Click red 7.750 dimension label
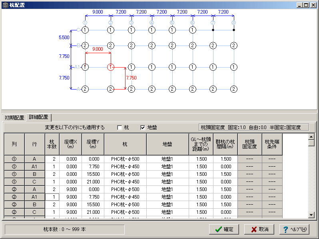This screenshot has width=319, height=239. pos(131,78)
